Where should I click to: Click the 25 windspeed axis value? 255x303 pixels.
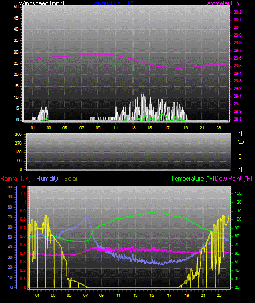click(x=16, y=63)
